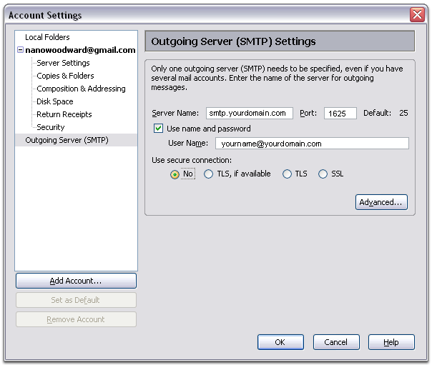Show the Security settings page

50,127
